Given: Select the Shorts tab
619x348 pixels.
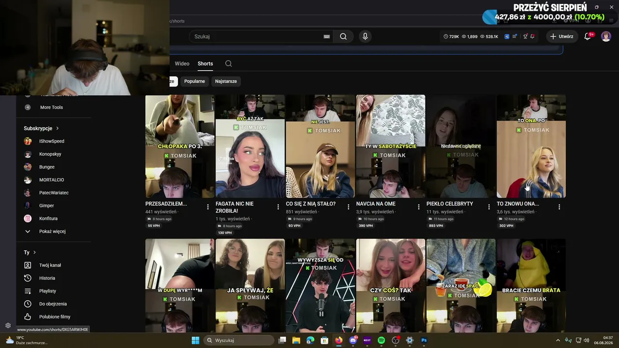Looking at the screenshot, I should point(205,63).
